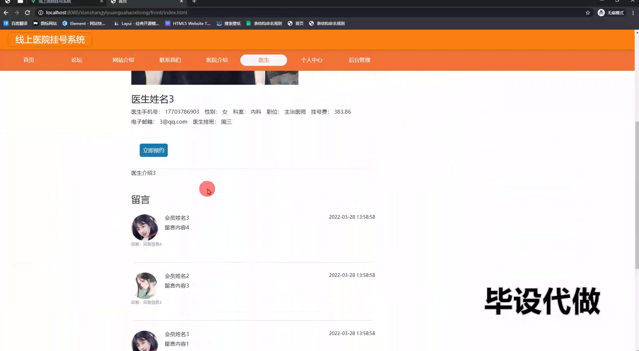639x351 pixels.
Task: Click 会员姓名3 above 留言内容4
Action: 177,218
